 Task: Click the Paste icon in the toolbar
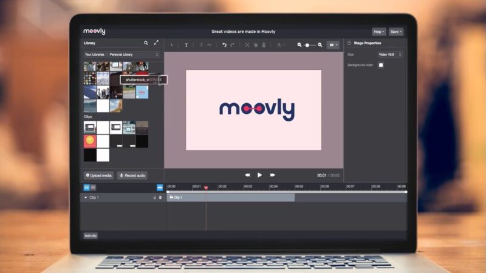pyautogui.click(x=264, y=45)
